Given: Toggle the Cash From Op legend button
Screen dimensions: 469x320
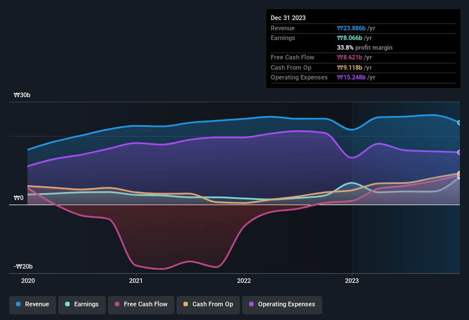Looking at the screenshot, I should tap(208, 305).
